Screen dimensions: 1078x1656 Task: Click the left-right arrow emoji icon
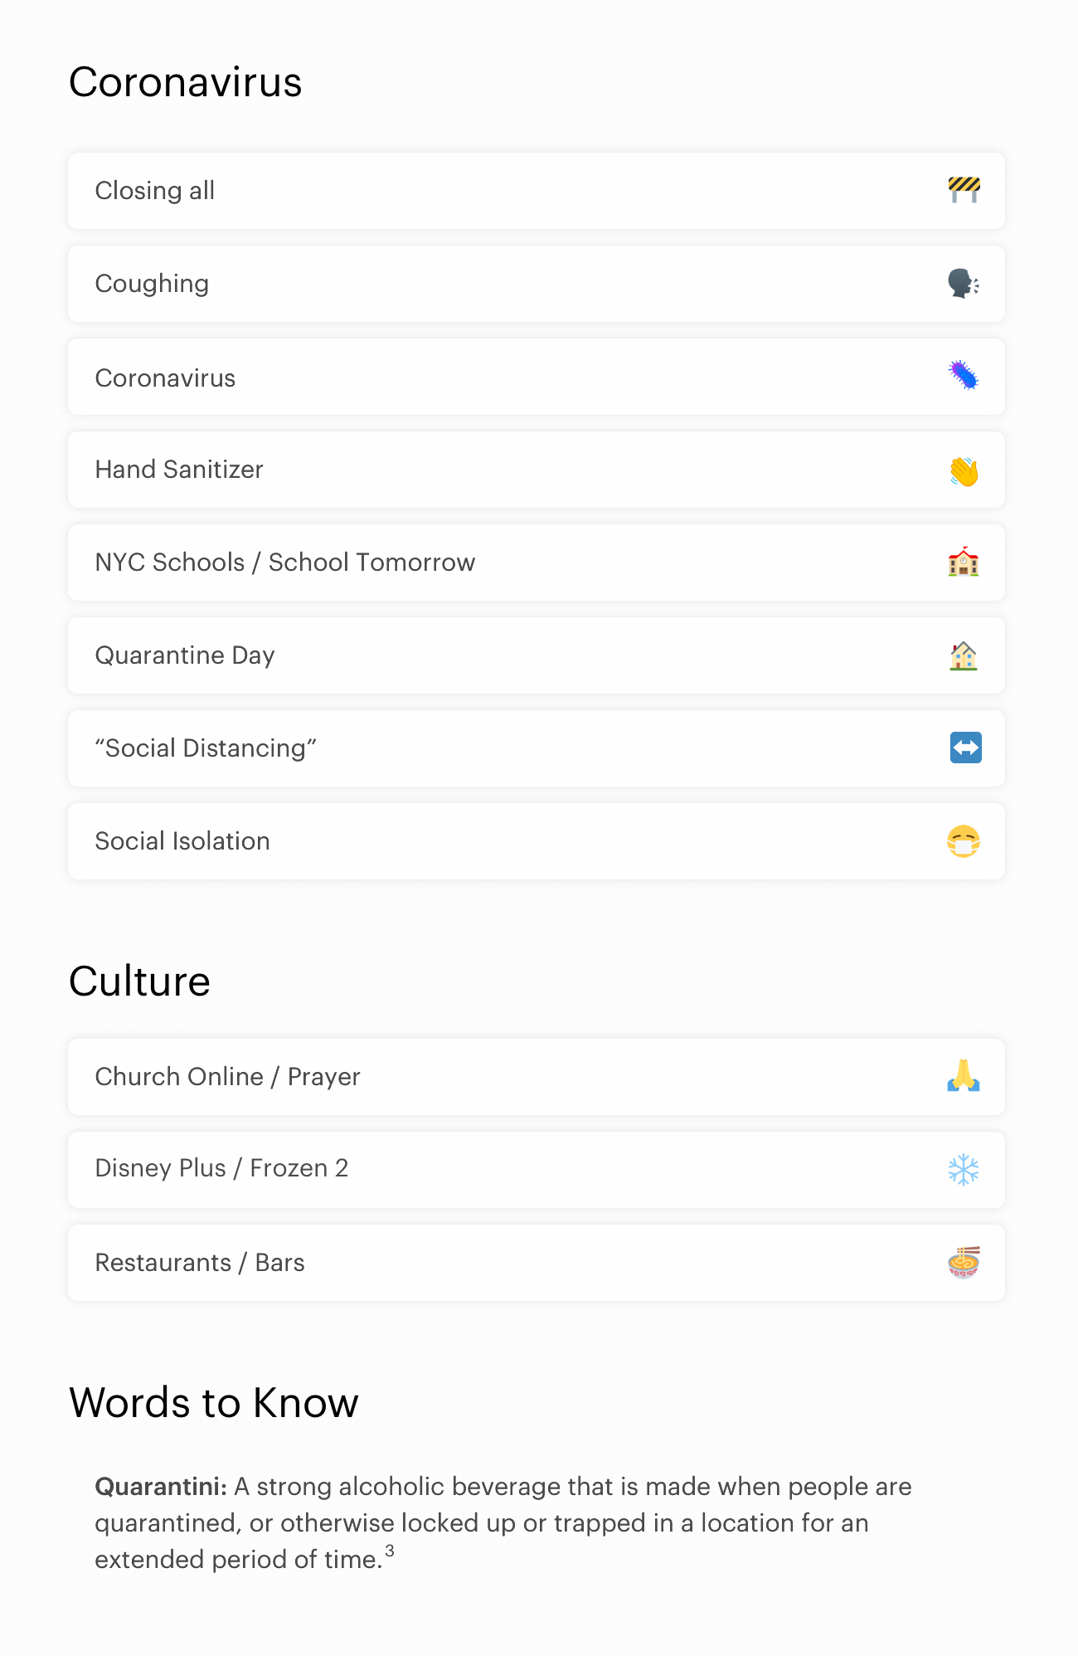click(965, 748)
